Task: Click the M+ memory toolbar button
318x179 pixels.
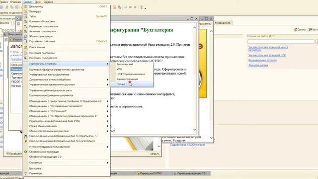Action: [130, 7]
